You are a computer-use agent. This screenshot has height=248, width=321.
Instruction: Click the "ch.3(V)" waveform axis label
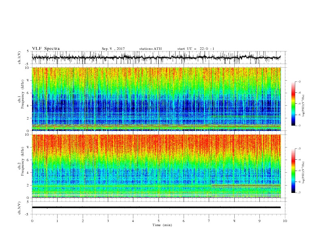tap(19, 208)
